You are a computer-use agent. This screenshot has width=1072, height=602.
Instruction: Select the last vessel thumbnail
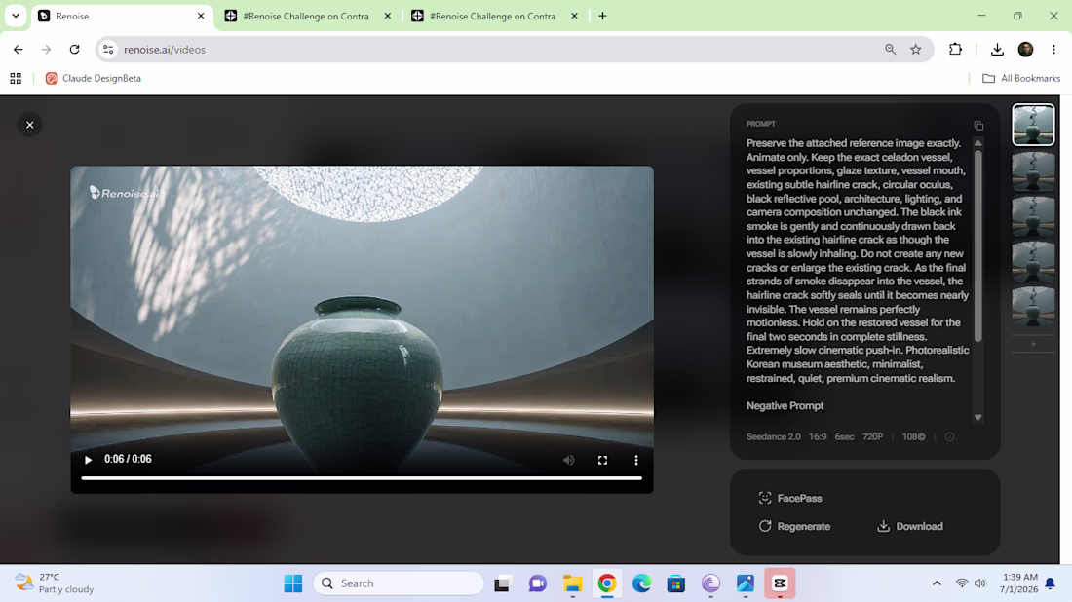1033,306
